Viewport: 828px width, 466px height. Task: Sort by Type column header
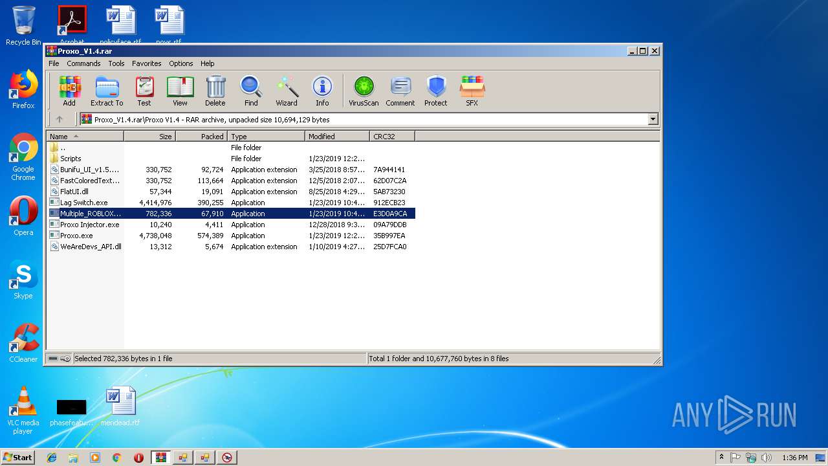point(266,137)
